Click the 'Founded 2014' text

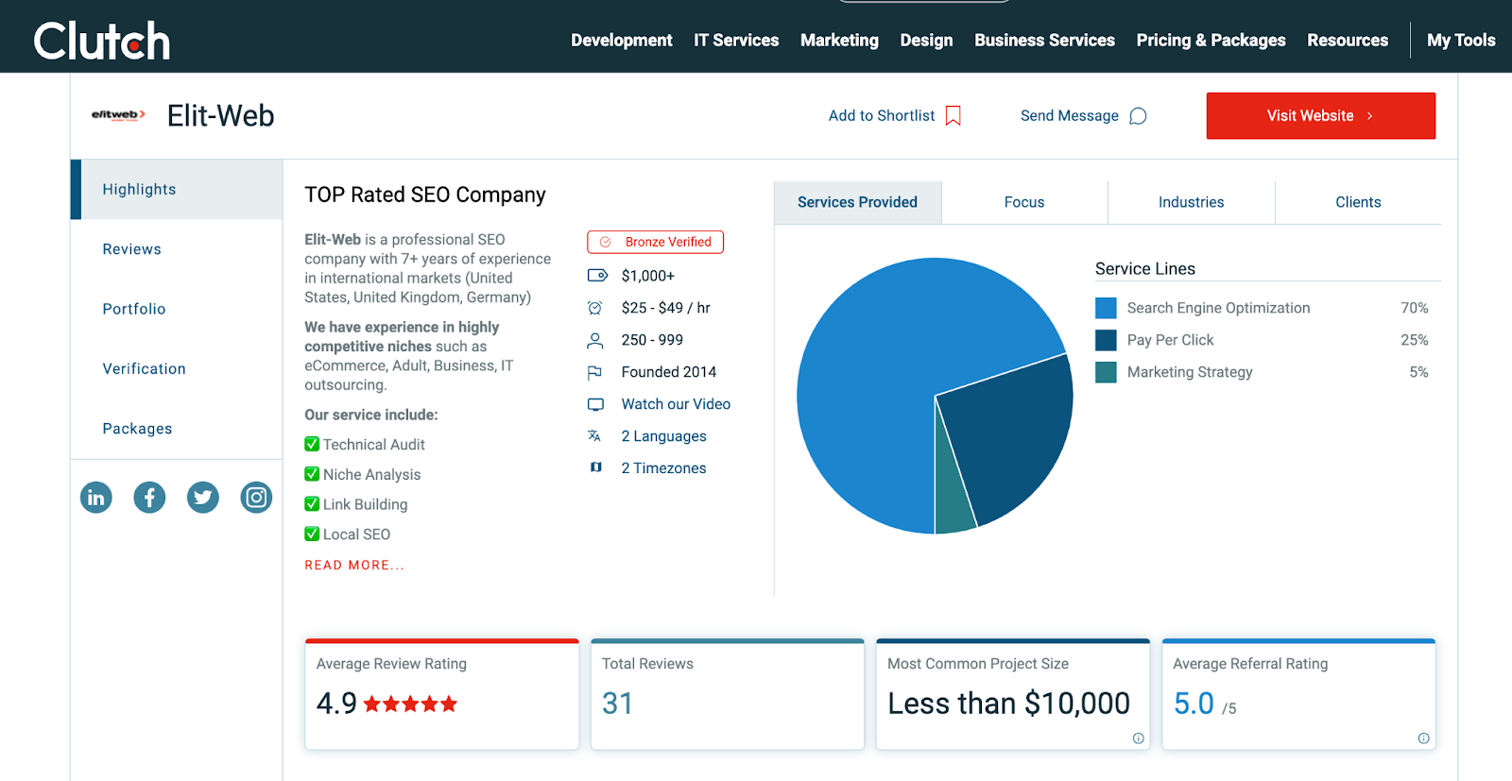coord(668,372)
